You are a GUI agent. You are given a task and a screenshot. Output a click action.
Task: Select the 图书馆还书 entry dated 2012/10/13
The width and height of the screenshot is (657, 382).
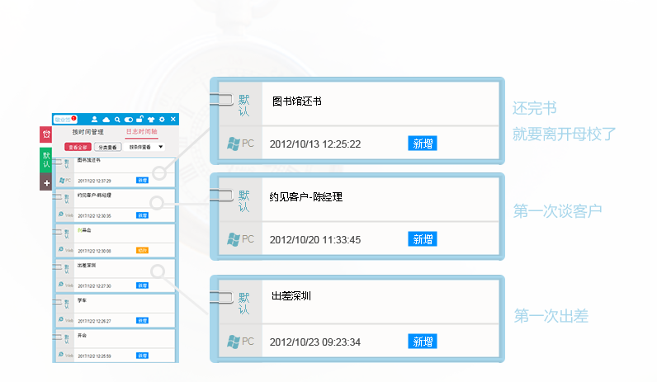(x=357, y=120)
